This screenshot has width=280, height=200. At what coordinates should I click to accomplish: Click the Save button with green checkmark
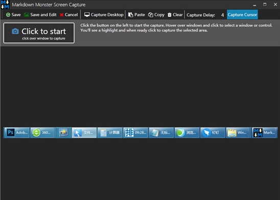click(13, 15)
